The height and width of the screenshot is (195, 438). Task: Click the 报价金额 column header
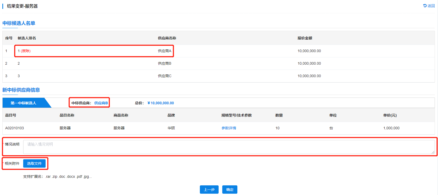coord(305,38)
